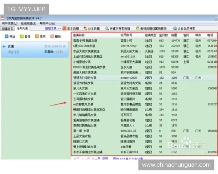
Task: Select the 爱美丽服饰女装店铺 row
Action: click(144, 120)
